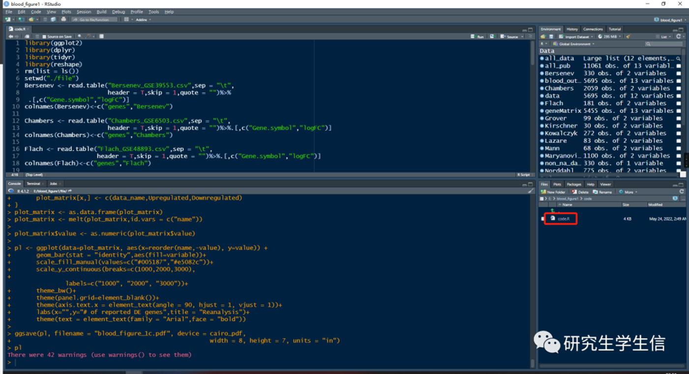Click the open file folder toolbar icon
Image resolution: width=689 pixels, height=374 pixels.
(31, 20)
